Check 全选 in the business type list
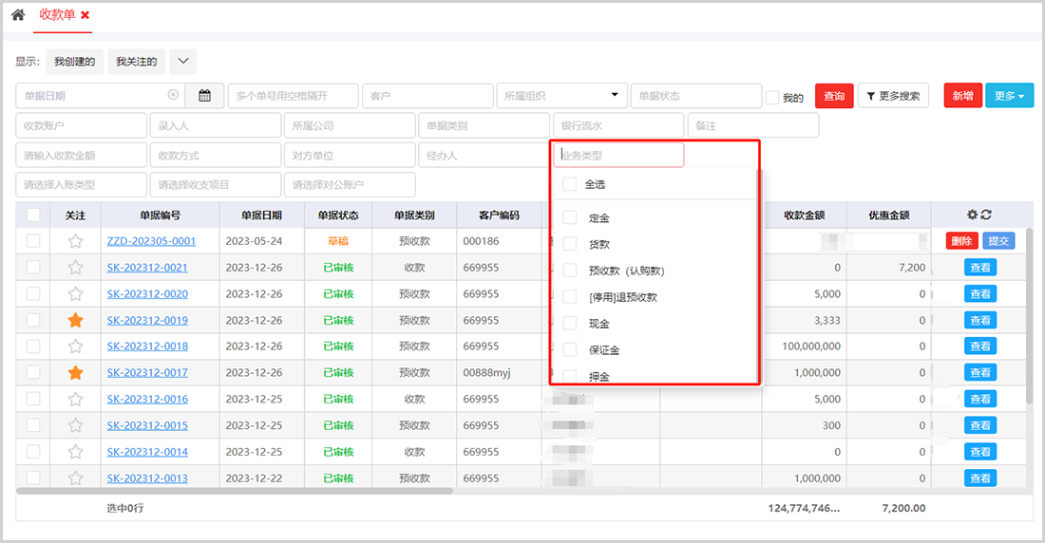The width and height of the screenshot is (1045, 543). point(570,184)
